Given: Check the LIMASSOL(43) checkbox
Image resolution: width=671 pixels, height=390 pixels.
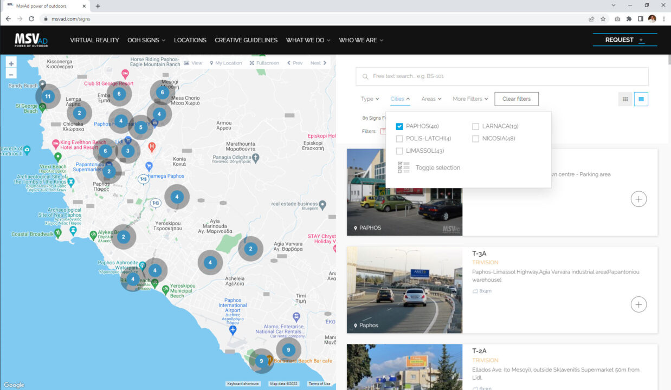Looking at the screenshot, I should tap(399, 151).
